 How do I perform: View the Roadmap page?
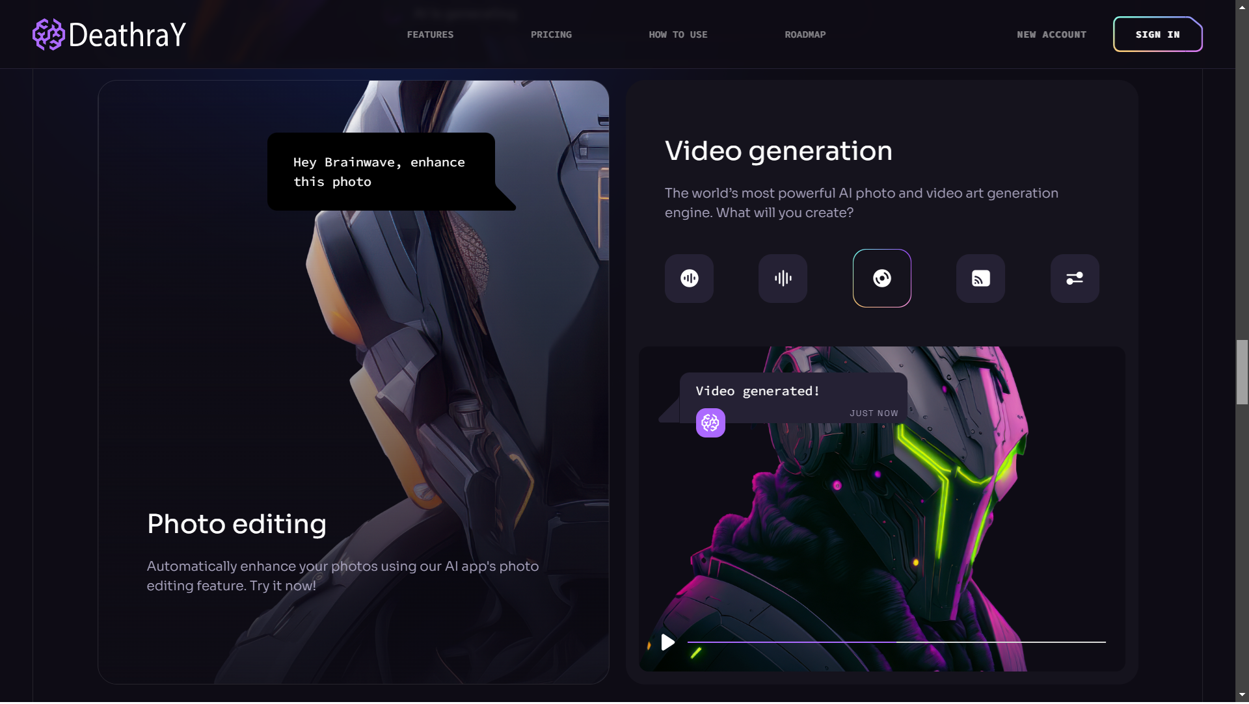click(x=805, y=34)
